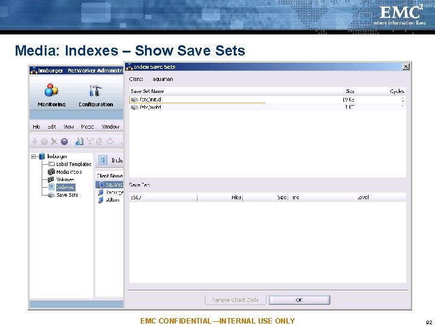The image size is (435, 326).
Task: Click the /etc/init.d save set drive icon
Action: click(135, 100)
